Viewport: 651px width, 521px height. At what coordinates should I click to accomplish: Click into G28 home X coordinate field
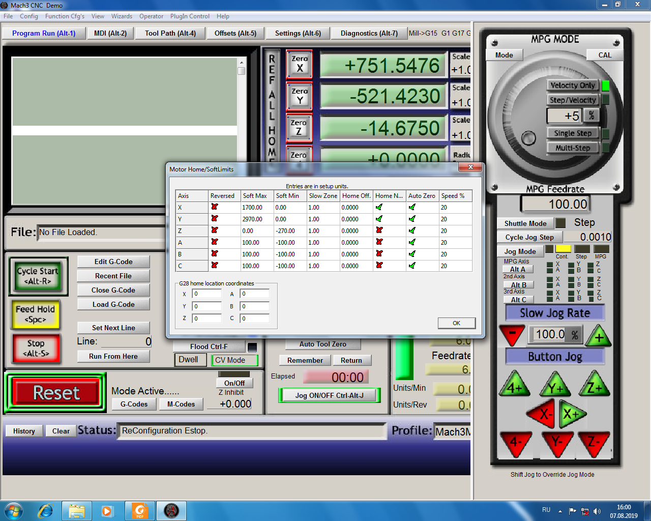pyautogui.click(x=206, y=294)
